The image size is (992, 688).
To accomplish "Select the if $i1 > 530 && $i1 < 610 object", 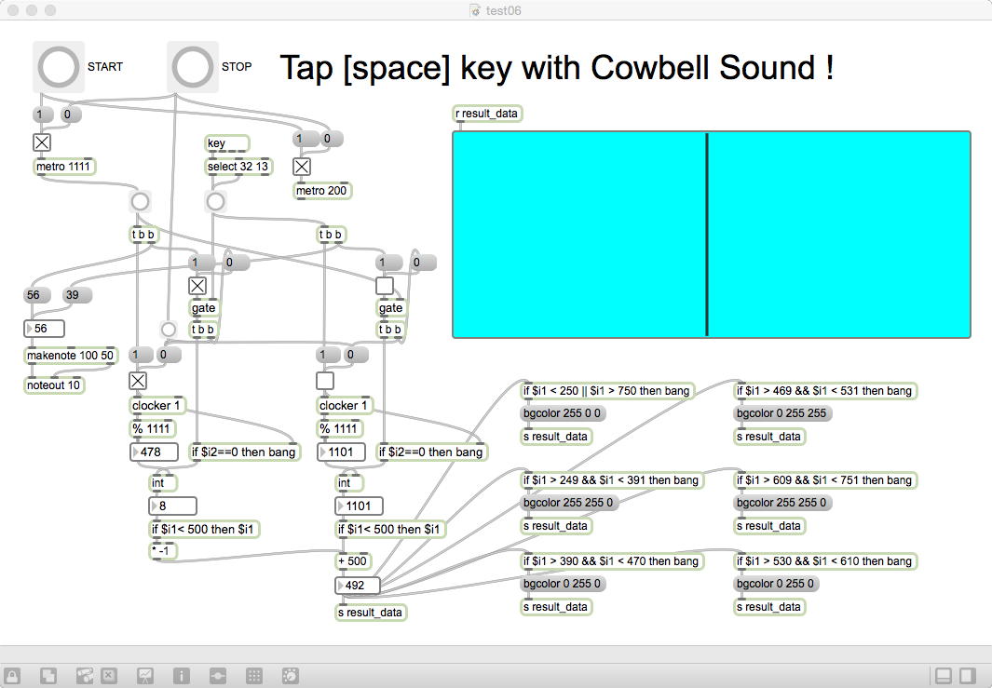I will (825, 561).
